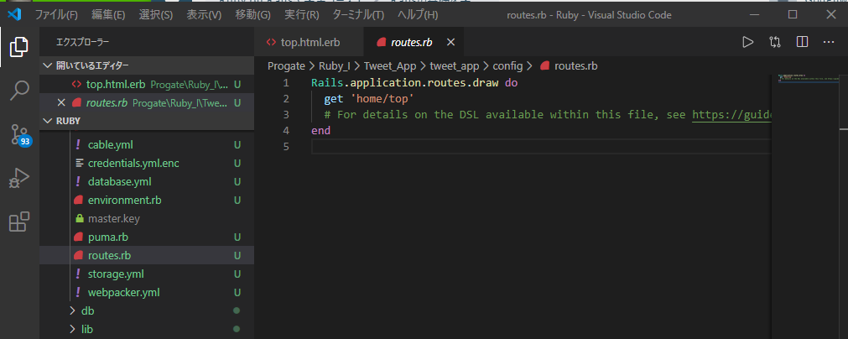848x339 pixels.
Task: Click the エクスプローラー panel title
Action: [83, 42]
